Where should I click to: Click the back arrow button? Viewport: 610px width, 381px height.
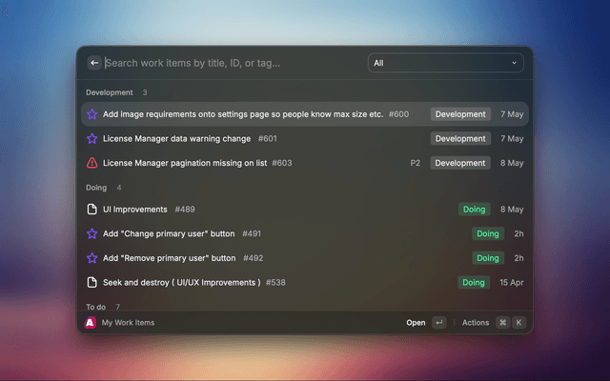94,63
